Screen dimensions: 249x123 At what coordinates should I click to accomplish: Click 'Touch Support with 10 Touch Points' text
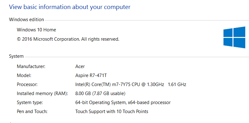[x=112, y=112]
